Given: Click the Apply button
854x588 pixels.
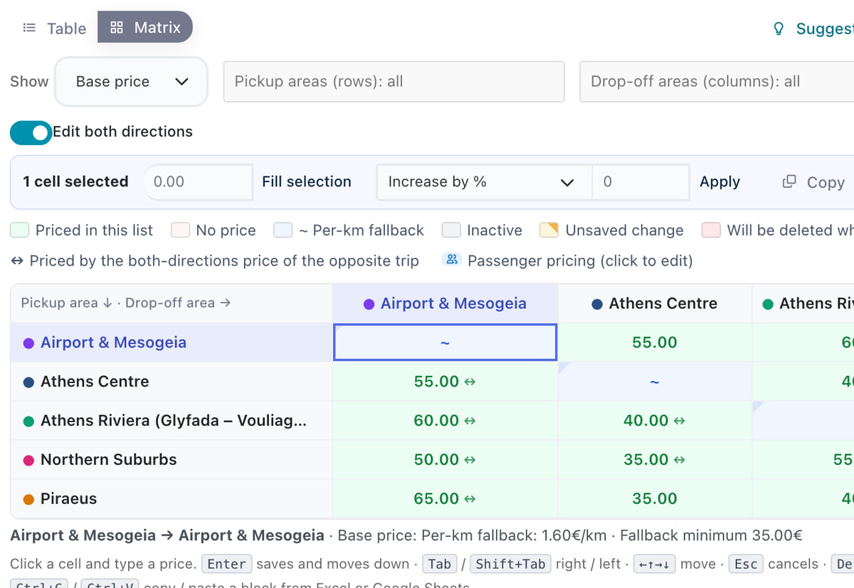Looking at the screenshot, I should 719,182.
